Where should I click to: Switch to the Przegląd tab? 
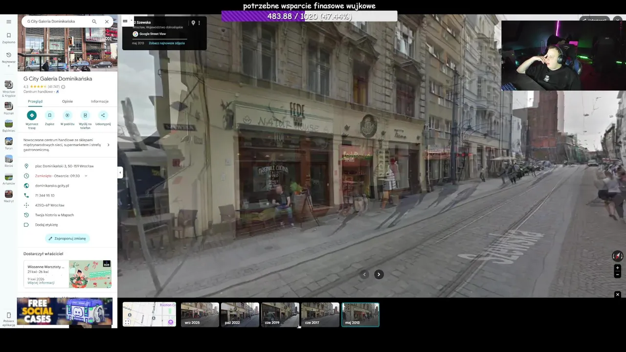click(x=35, y=101)
